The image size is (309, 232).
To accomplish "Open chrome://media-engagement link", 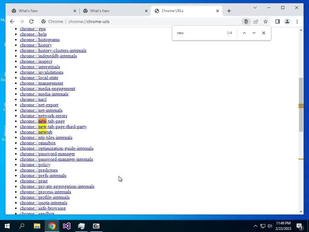I will (x=47, y=89).
